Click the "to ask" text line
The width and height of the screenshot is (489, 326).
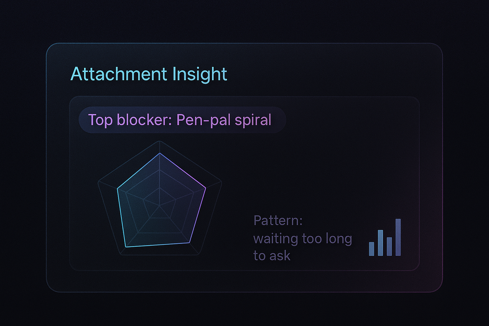pos(272,256)
